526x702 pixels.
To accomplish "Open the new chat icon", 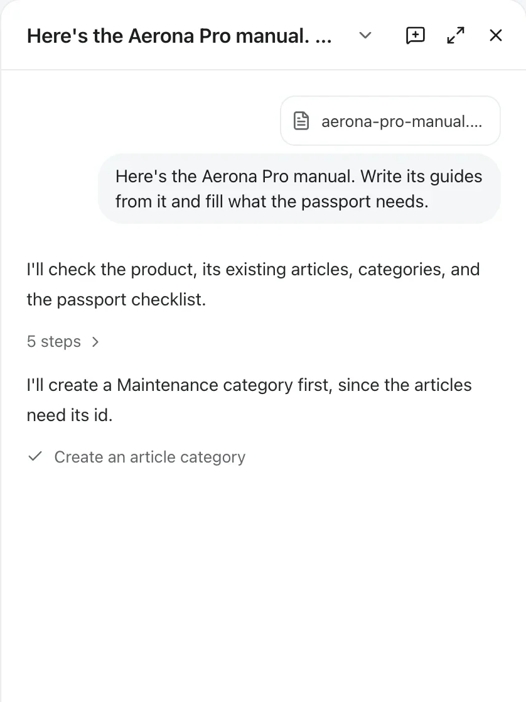I will (415, 35).
